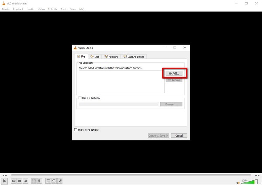Expand the Convert / Save dropdown arrow

[x=168, y=136]
